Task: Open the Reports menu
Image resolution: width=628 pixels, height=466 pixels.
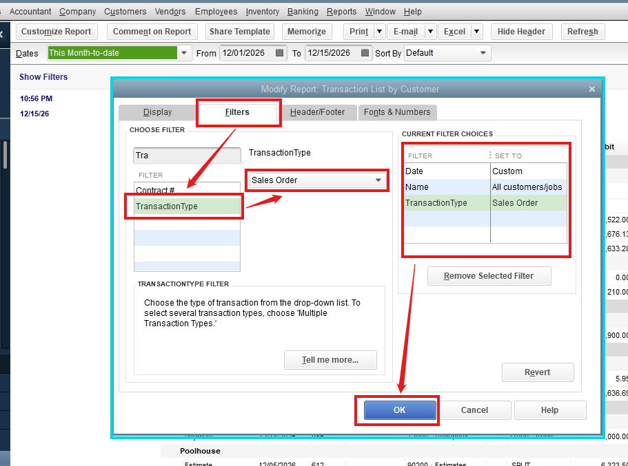Action: coord(341,12)
